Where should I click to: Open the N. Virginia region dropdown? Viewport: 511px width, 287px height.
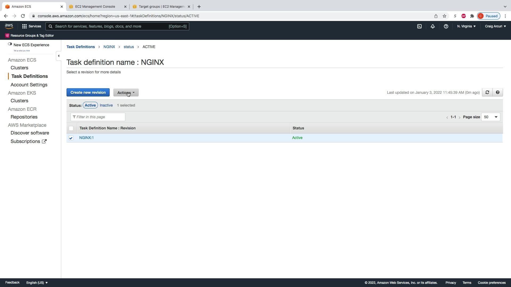466,26
